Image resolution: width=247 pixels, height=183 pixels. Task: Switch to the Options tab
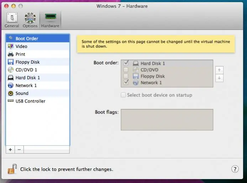pos(30,20)
